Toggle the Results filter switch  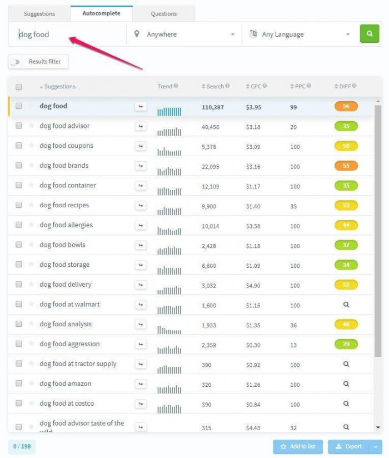tap(15, 62)
